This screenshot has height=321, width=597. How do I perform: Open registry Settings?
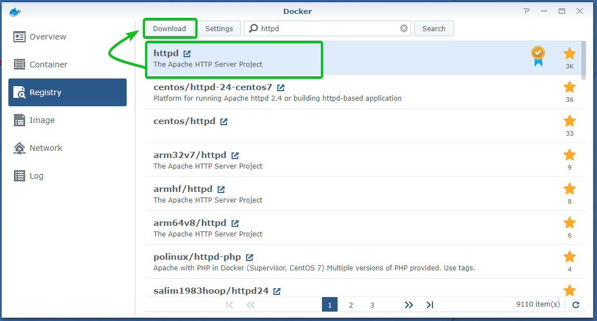tap(219, 28)
